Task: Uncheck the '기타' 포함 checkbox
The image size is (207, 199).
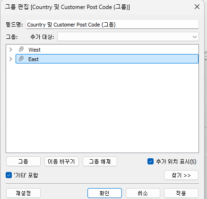Action: pos(9,175)
